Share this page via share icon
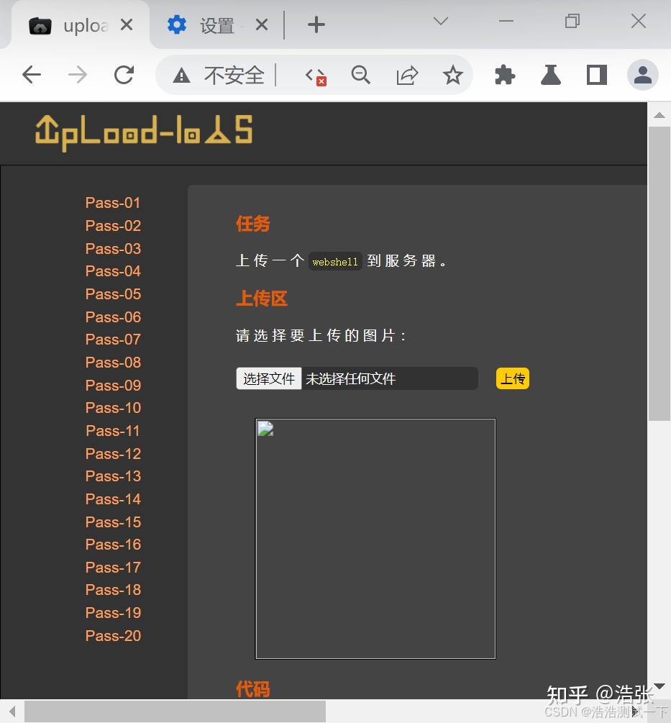671x723 pixels. [x=407, y=75]
